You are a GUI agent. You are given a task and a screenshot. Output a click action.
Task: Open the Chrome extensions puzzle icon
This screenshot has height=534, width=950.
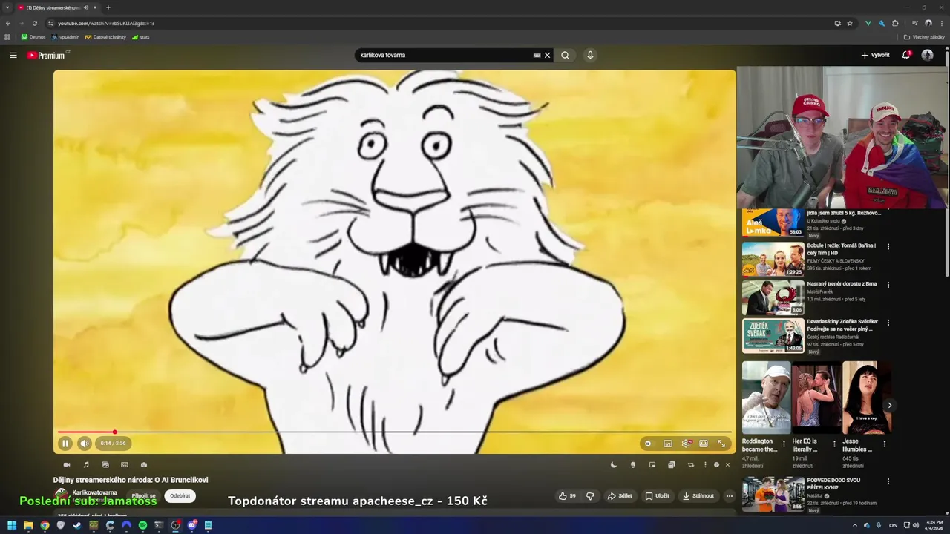click(x=896, y=23)
